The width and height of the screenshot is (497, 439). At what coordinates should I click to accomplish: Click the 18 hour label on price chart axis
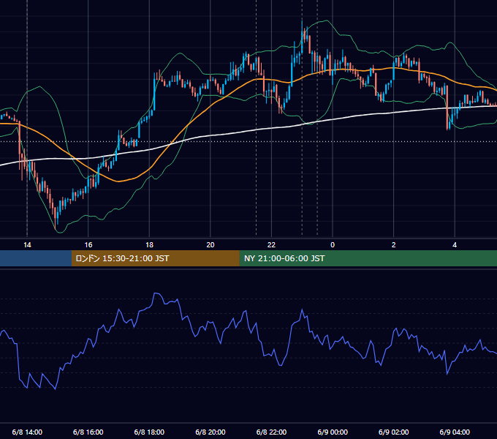[x=149, y=245]
